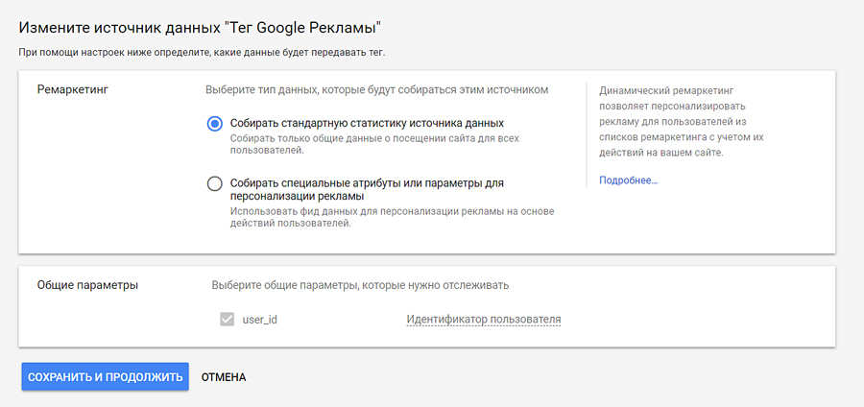Click the "Выберите общие параметры" instruction text
This screenshot has height=407, width=864.
click(360, 285)
